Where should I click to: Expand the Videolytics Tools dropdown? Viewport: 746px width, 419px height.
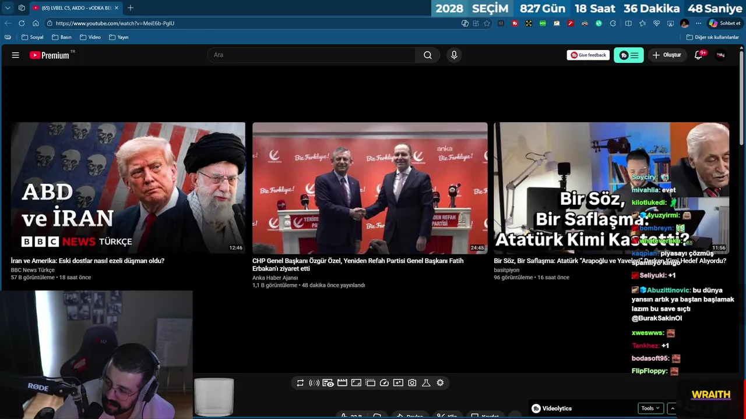(650, 409)
